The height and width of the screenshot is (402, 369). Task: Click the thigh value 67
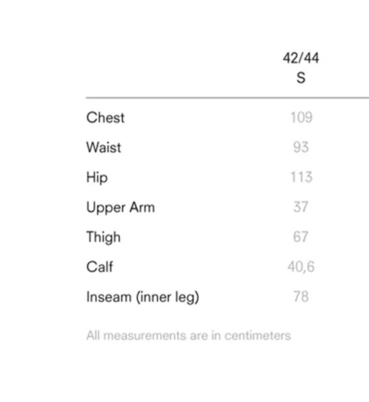click(301, 237)
